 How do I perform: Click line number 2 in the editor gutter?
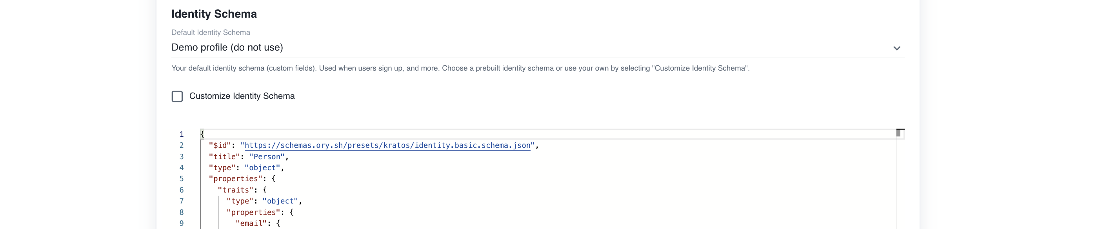coord(182,145)
